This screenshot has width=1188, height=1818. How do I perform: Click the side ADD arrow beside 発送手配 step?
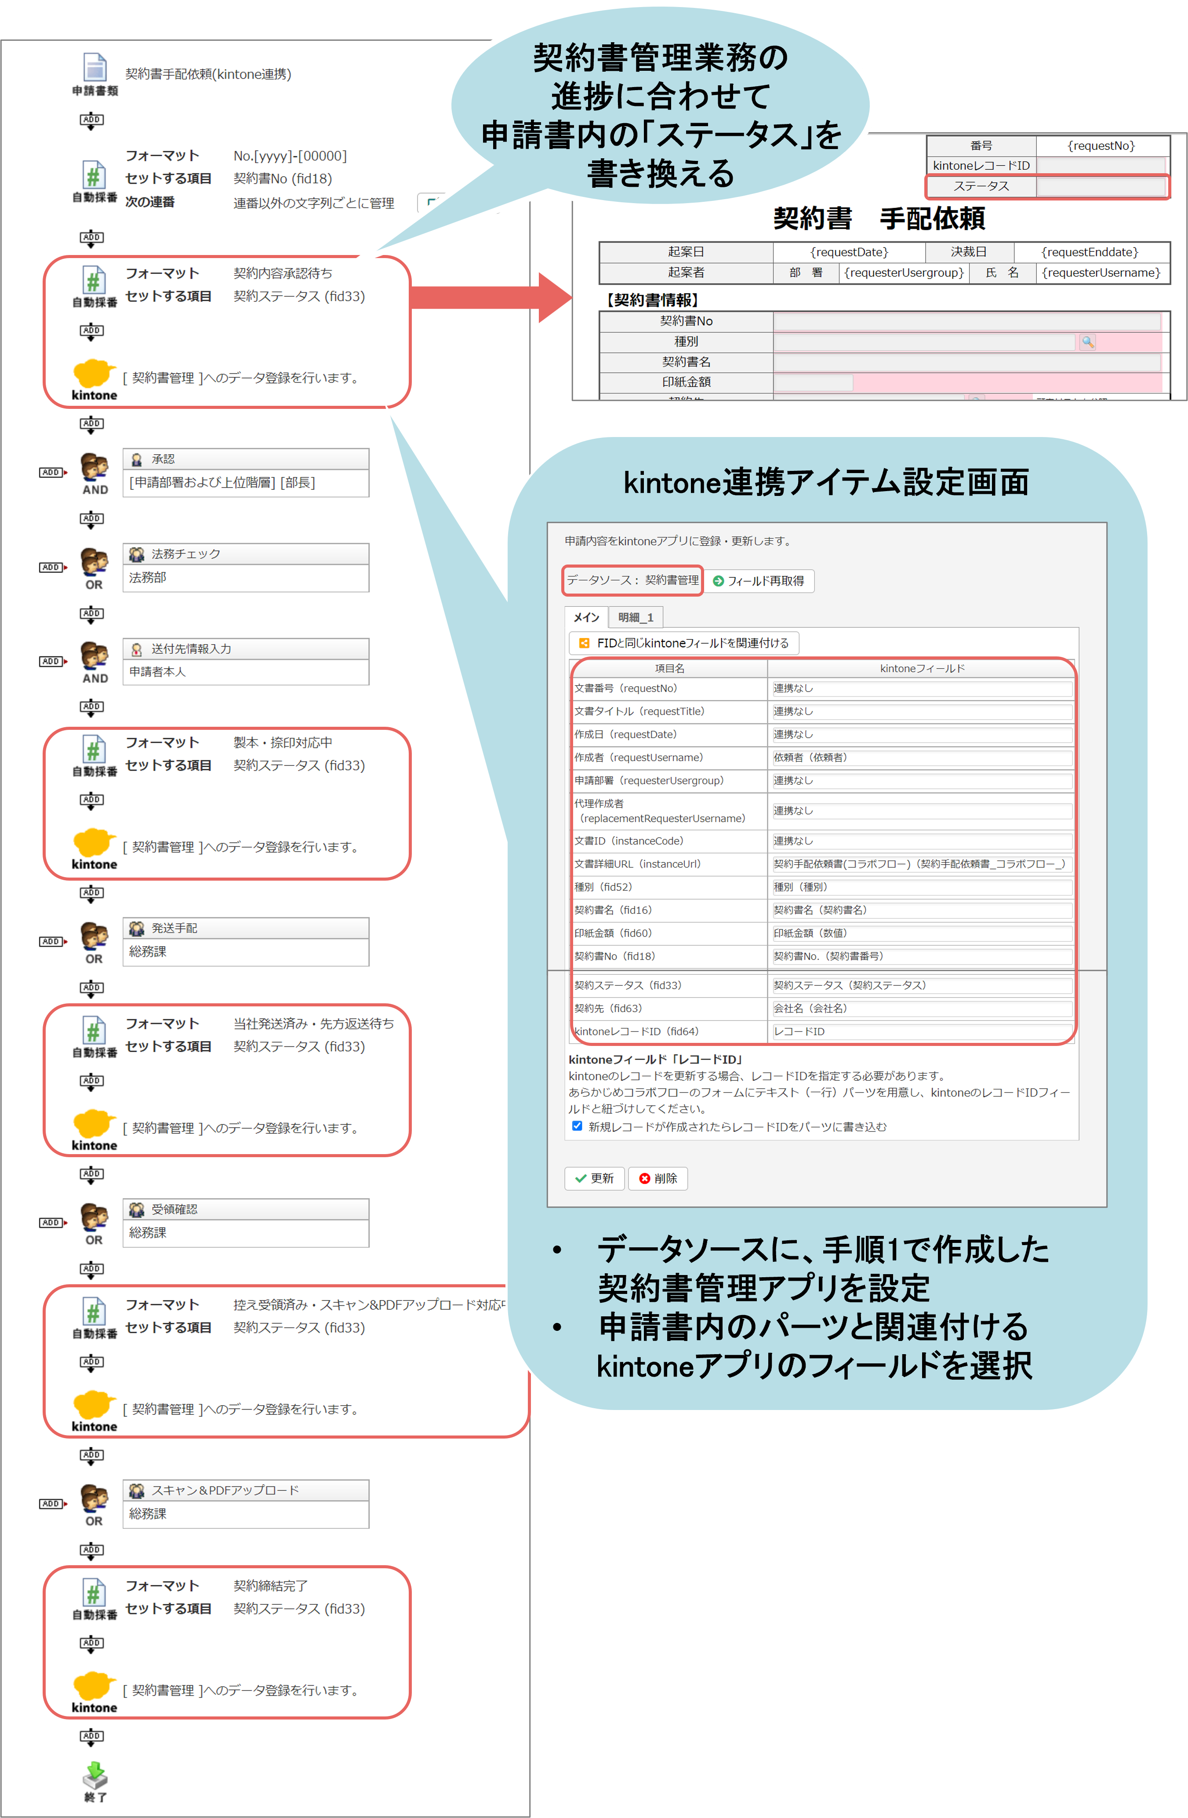pos(53,941)
